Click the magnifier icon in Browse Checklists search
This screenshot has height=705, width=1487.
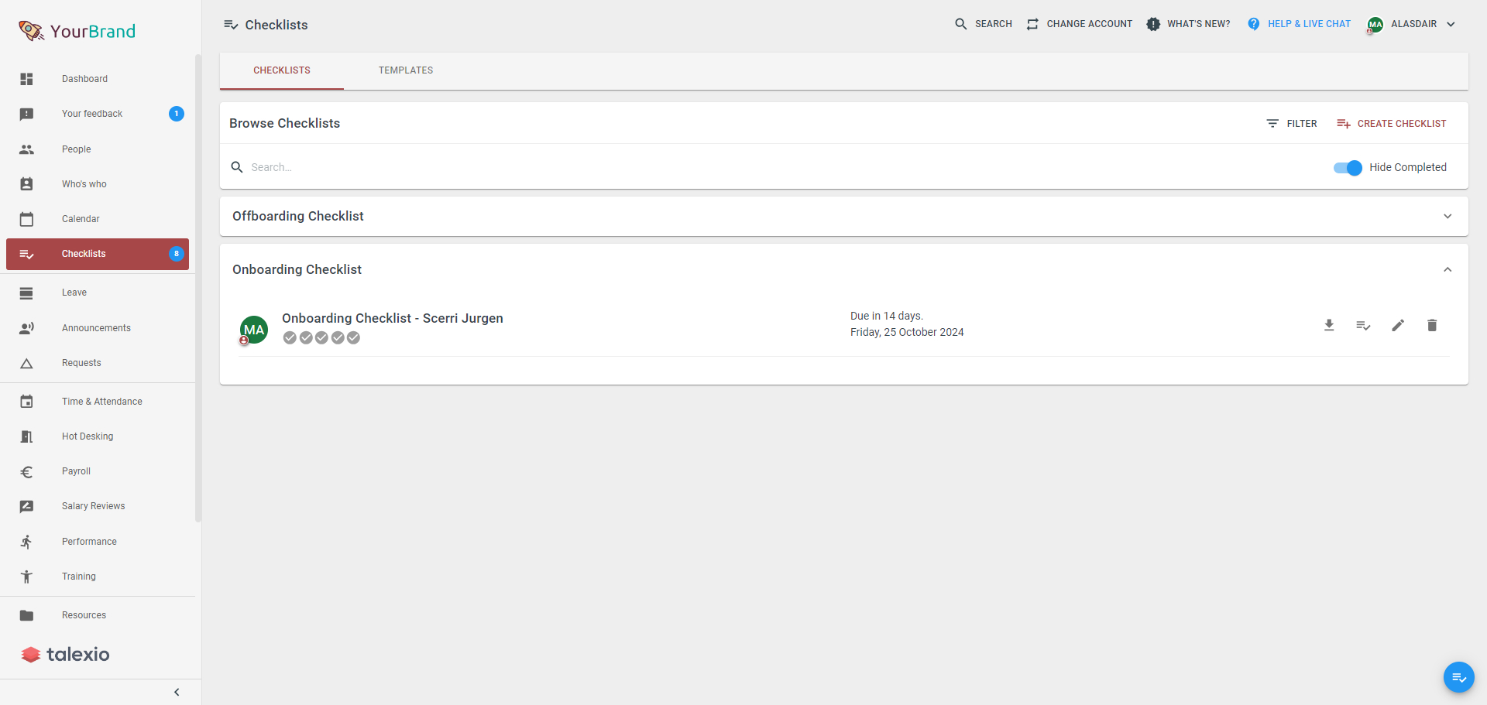pos(237,167)
